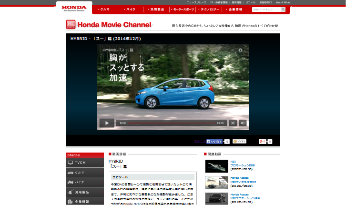Click the yellow smiley イイネ! button
This screenshot has width=346, height=205.
click(x=239, y=142)
